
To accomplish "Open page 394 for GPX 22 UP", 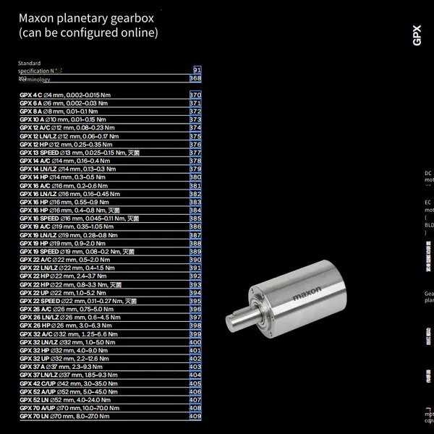I will (195, 293).
